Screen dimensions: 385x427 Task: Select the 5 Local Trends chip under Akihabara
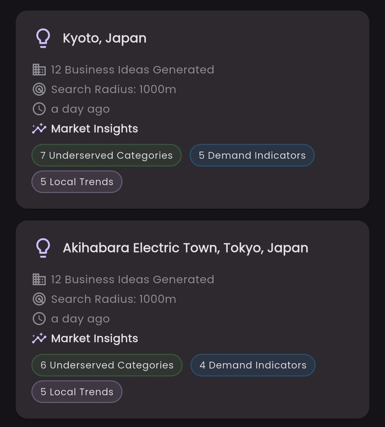click(77, 392)
